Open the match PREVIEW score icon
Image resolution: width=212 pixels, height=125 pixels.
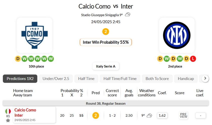183,115
